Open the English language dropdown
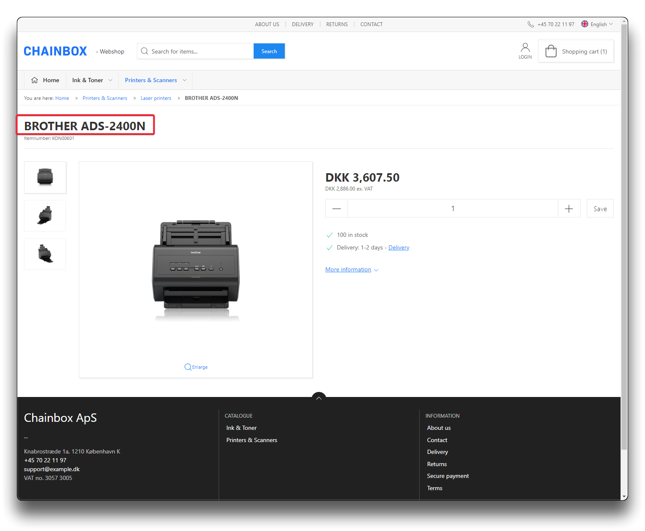 tap(597, 24)
